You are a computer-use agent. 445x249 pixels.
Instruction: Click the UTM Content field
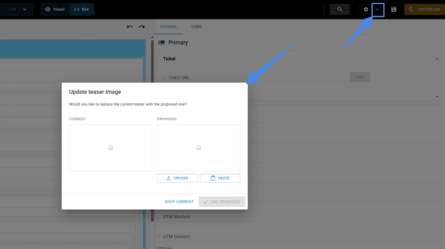301,237
